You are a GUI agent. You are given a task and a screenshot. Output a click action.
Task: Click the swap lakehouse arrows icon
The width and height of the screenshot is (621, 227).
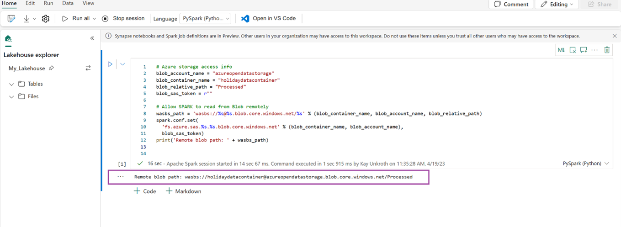click(88, 68)
